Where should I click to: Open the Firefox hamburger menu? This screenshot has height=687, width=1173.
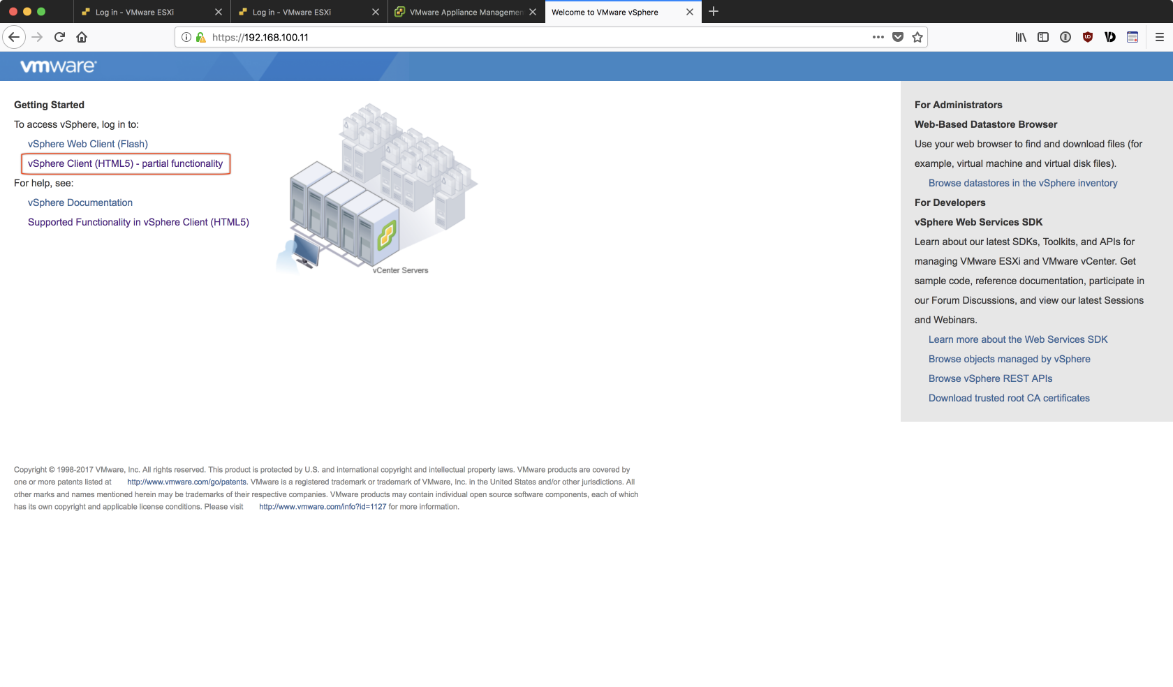pos(1159,37)
